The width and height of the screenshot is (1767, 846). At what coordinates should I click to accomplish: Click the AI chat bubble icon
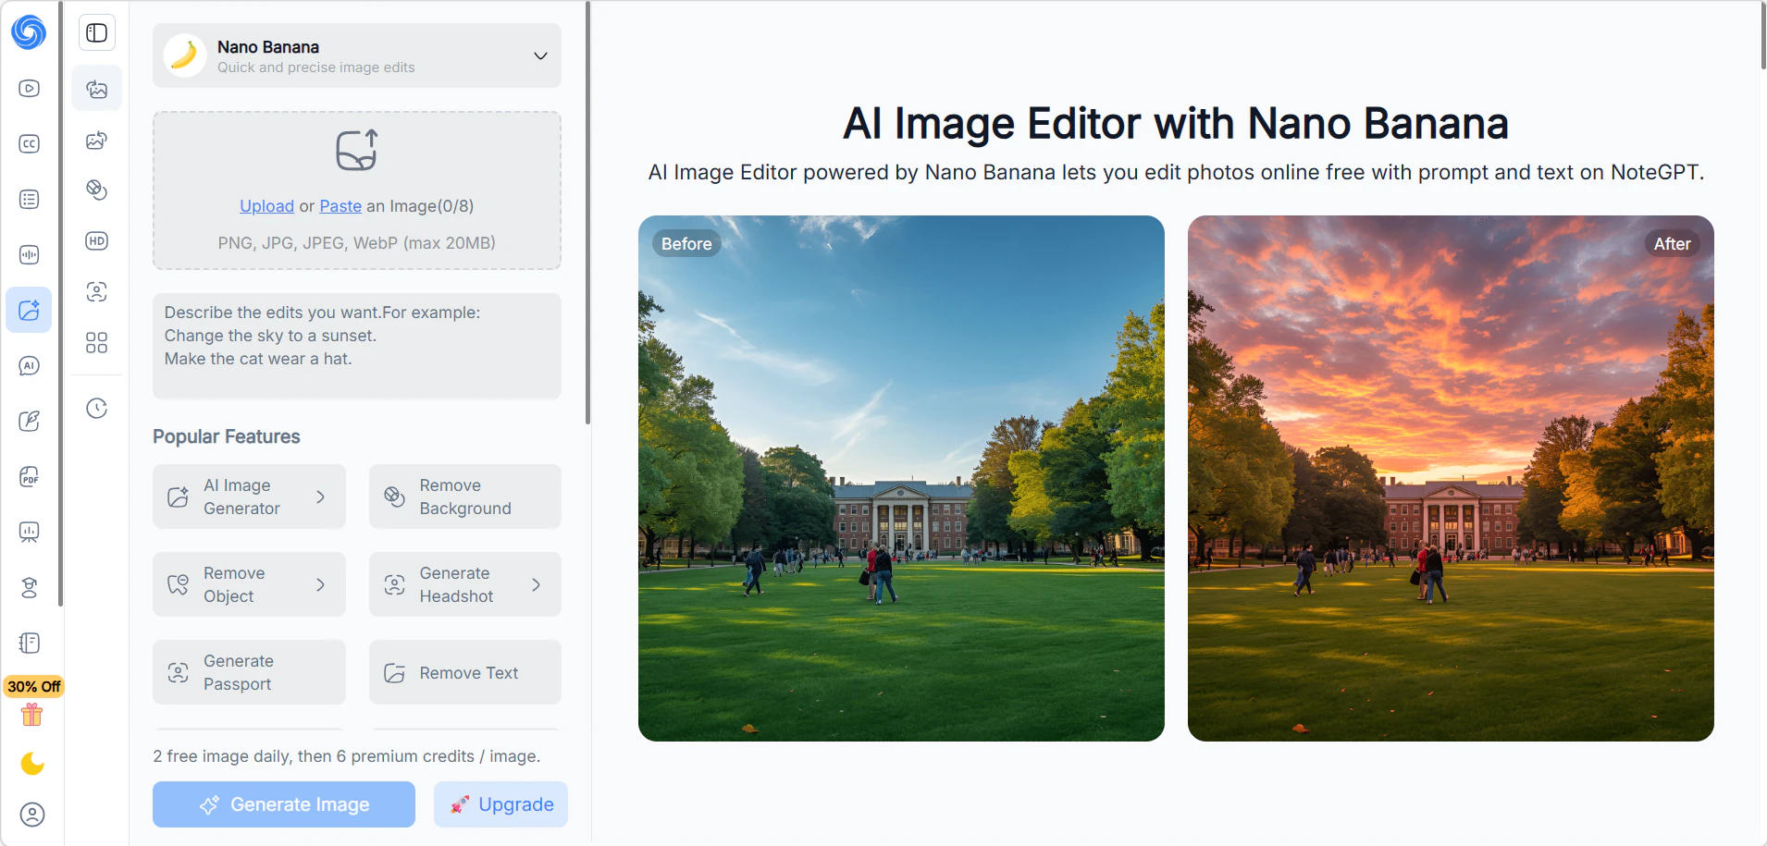(30, 366)
